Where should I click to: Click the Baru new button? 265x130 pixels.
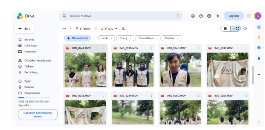coord(24,29)
